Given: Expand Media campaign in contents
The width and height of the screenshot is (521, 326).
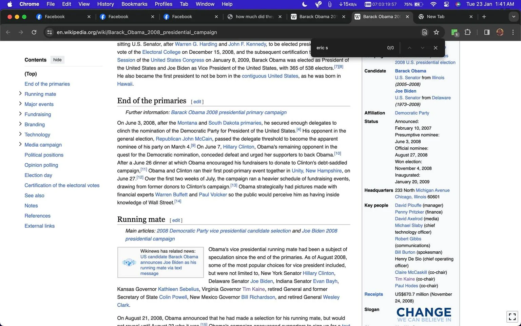Looking at the screenshot, I should tap(20, 144).
